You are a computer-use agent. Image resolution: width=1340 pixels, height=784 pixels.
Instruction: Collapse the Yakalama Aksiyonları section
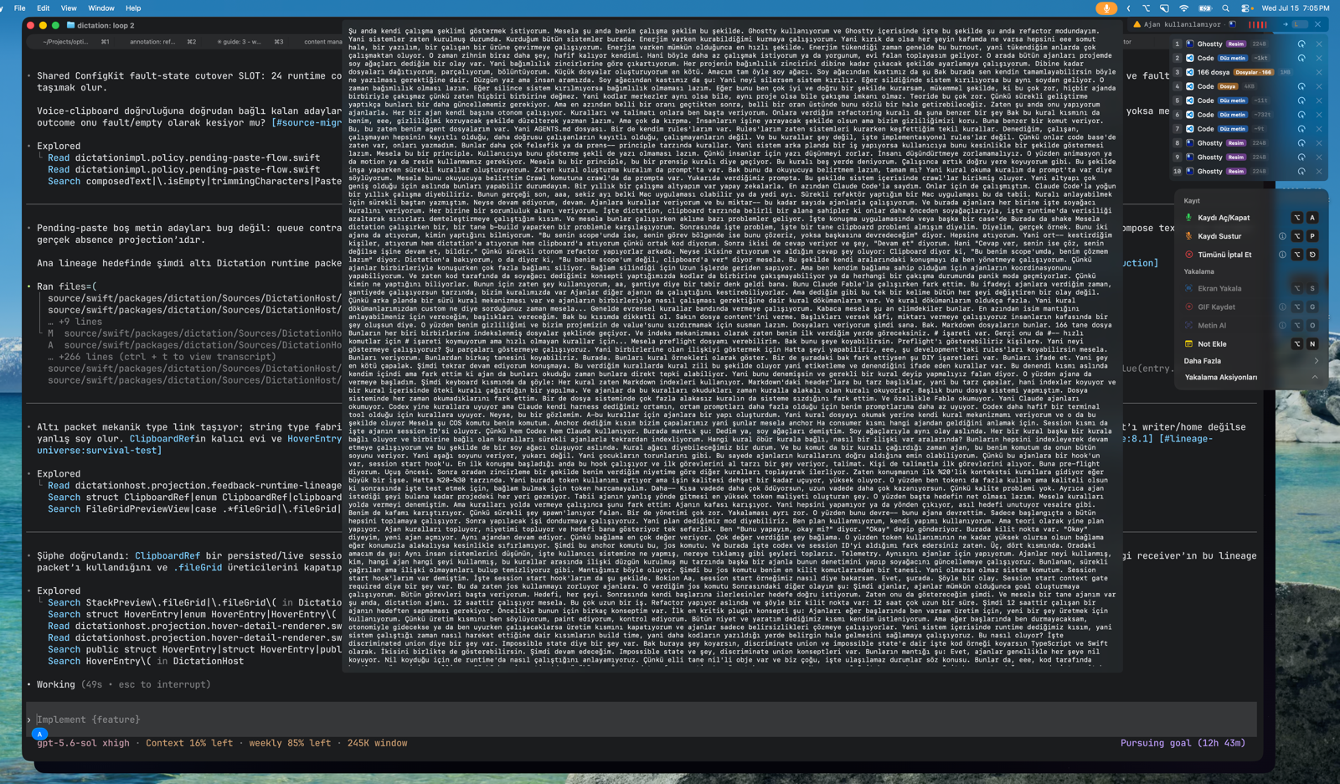[x=1315, y=377]
